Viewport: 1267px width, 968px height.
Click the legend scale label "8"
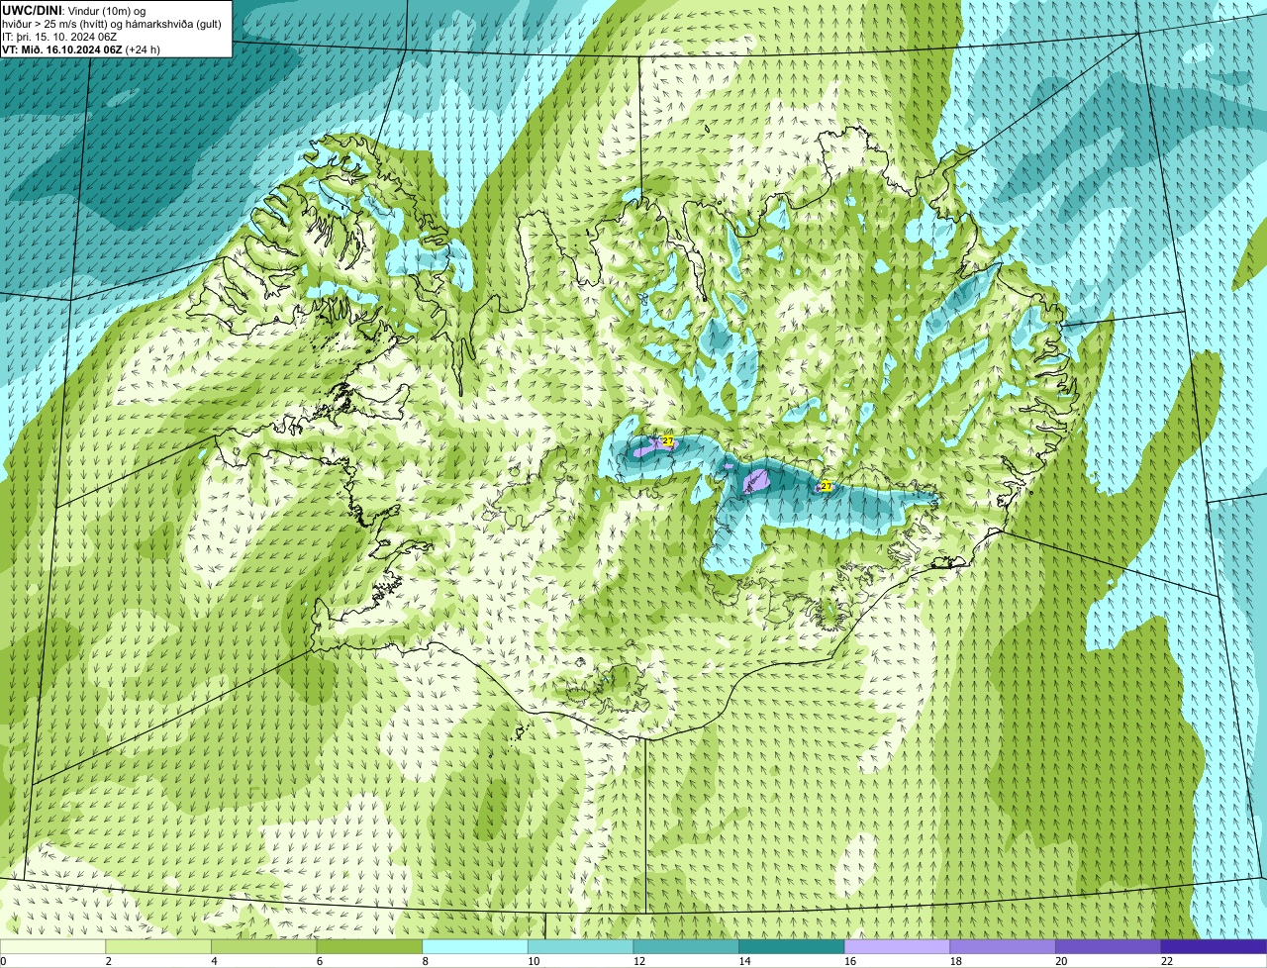point(425,961)
